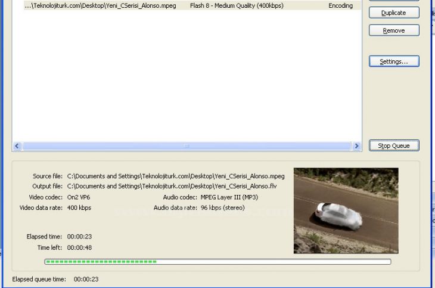Remove the selected queue item
This screenshot has width=435, height=288.
[393, 30]
